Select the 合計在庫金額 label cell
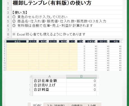The image size is (129, 106). click(x=50, y=81)
